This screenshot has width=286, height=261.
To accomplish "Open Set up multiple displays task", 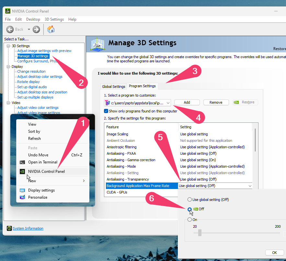I will coord(35,97).
